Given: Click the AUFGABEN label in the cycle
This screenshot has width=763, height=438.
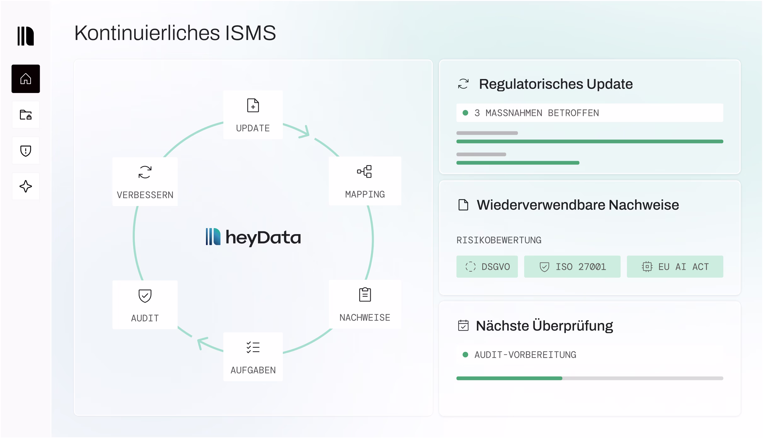Looking at the screenshot, I should [253, 370].
